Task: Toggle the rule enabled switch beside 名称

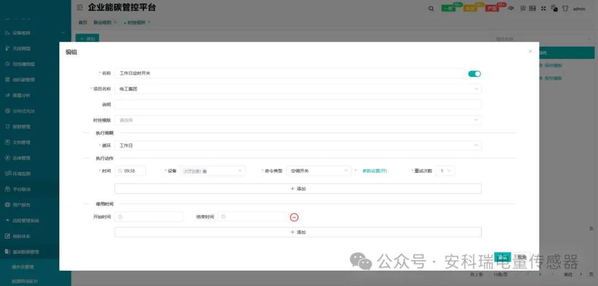Action: [475, 74]
